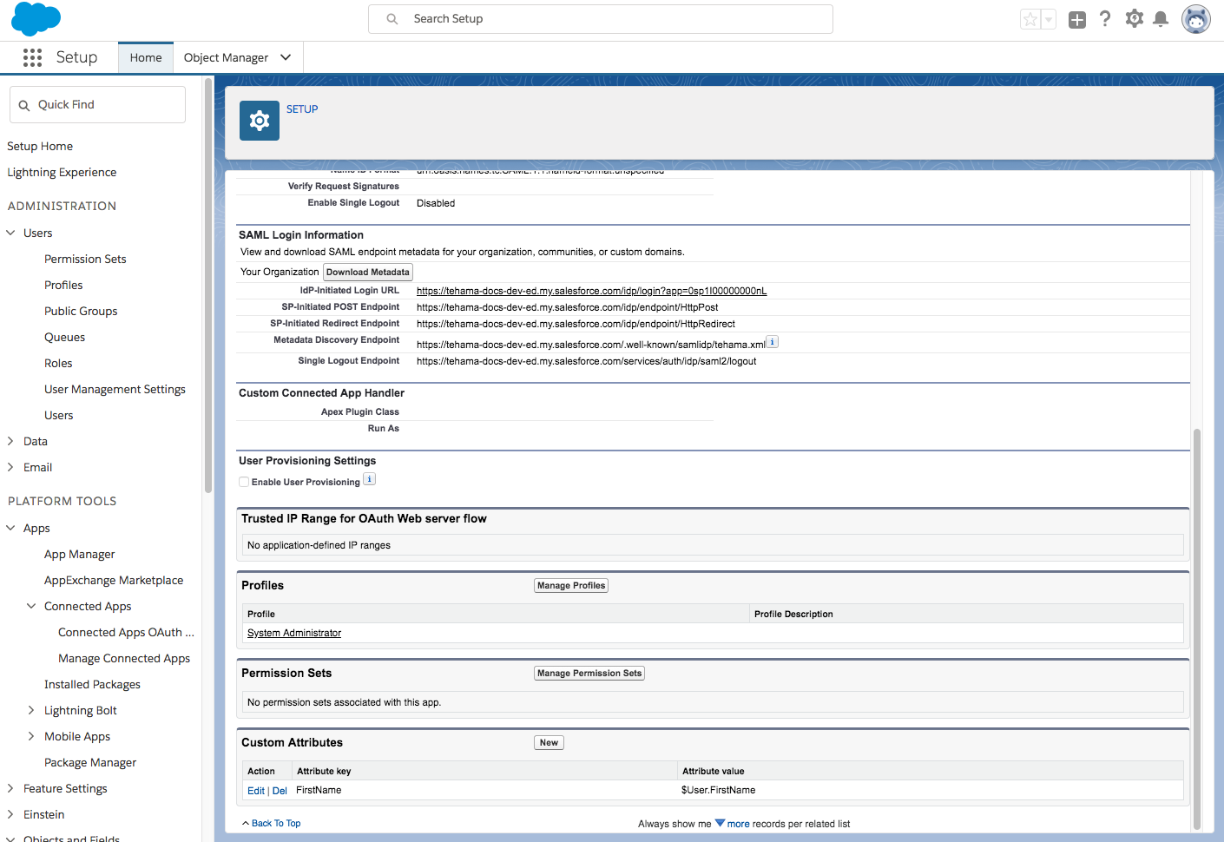This screenshot has width=1224, height=842.
Task: Open Roles in sidebar
Action: pos(58,363)
